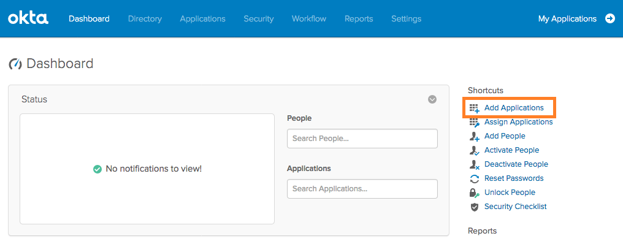The width and height of the screenshot is (623, 244).
Task: Click the Security Checklist shield icon
Action: (475, 207)
